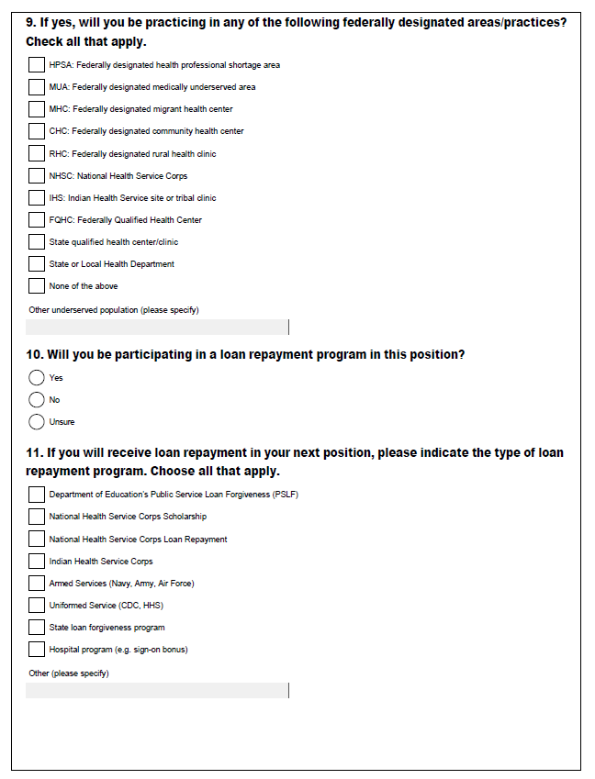
Task: Tick National Health Service Corps Scholarship
Action: [x=36, y=517]
